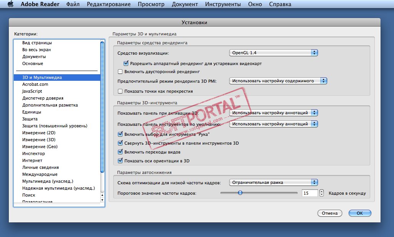Open the Файл menu
394x237 pixels.
pos(73,4)
